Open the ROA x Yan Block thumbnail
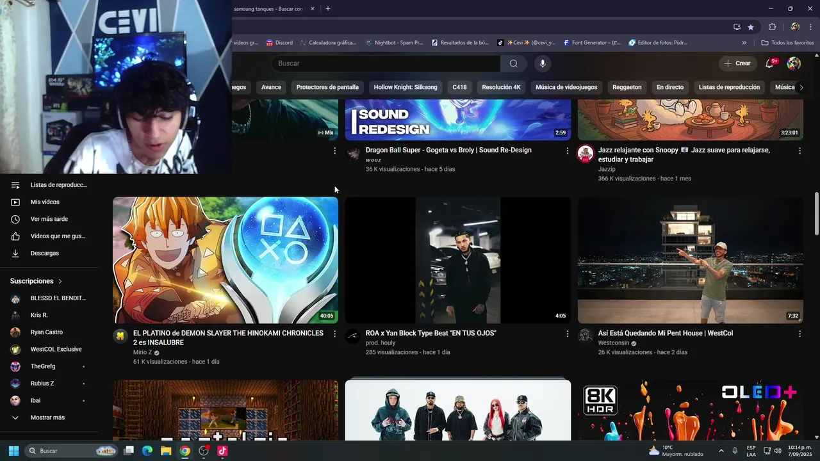The height and width of the screenshot is (461, 820). [458, 260]
